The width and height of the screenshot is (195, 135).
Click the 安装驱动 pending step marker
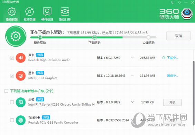pos(148,37)
